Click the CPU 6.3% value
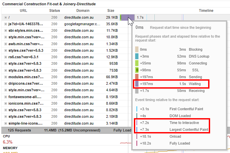 pos(8,142)
